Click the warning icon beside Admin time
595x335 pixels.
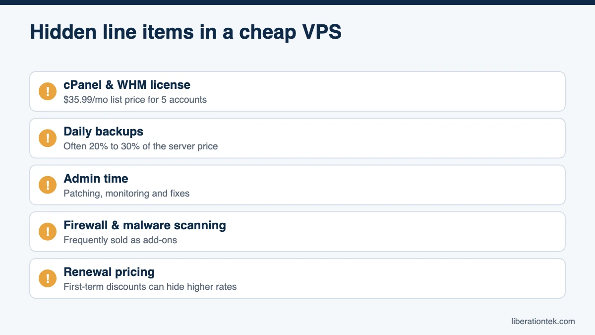point(48,185)
